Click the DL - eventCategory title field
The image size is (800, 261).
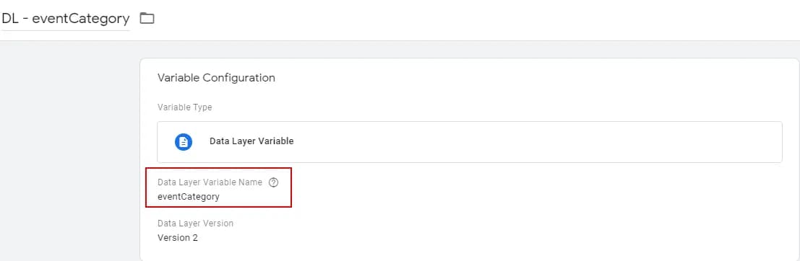tap(65, 19)
